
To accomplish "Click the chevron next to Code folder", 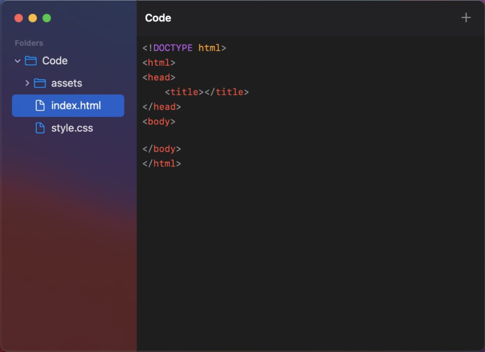I will point(17,61).
